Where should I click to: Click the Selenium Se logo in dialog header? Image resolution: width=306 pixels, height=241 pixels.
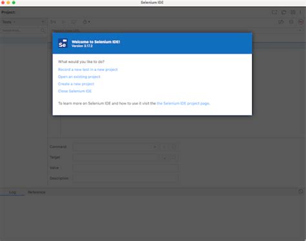63,43
